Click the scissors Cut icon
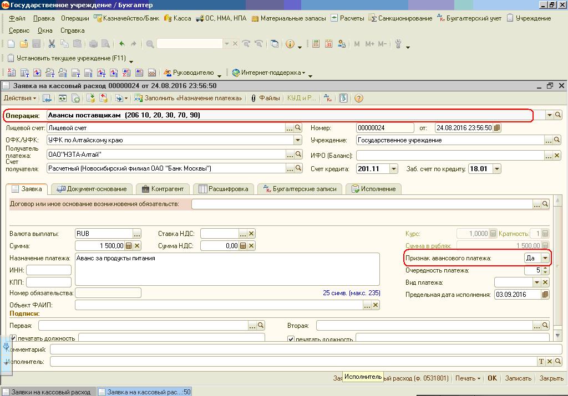Viewport: 568px width, 396px height. point(52,44)
